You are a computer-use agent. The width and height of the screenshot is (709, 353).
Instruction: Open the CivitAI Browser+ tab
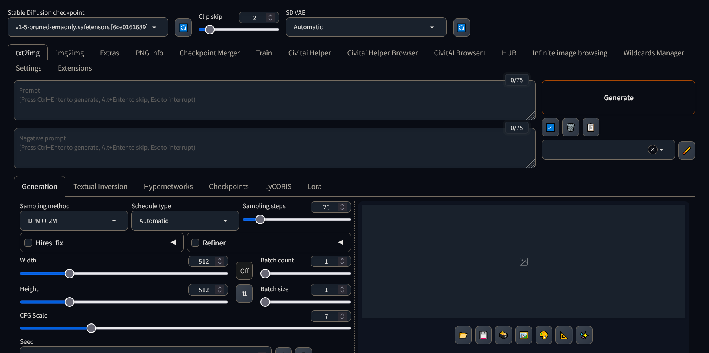pyautogui.click(x=460, y=53)
